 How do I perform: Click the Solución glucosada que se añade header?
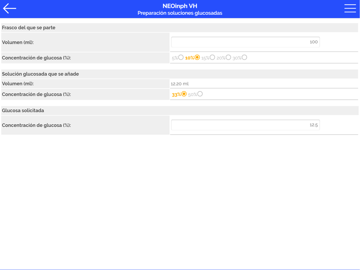tap(40, 74)
